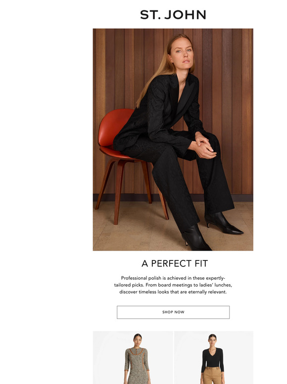Click the stone floor beneath the chair
The width and height of the screenshot is (287, 384).
point(137,235)
